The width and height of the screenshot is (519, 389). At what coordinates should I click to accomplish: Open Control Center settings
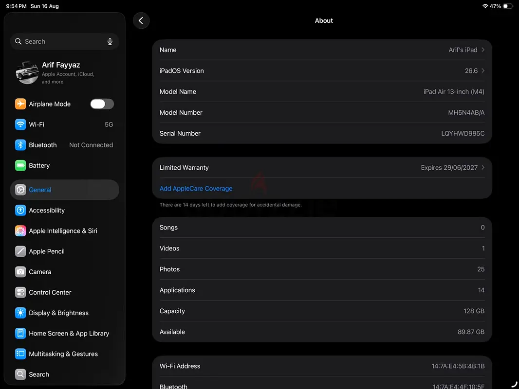[x=65, y=292]
